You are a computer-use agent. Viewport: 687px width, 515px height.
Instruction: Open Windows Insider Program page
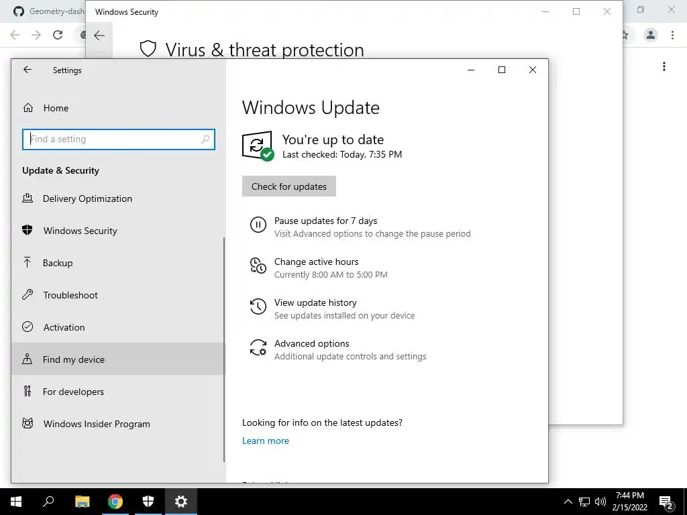(118, 424)
